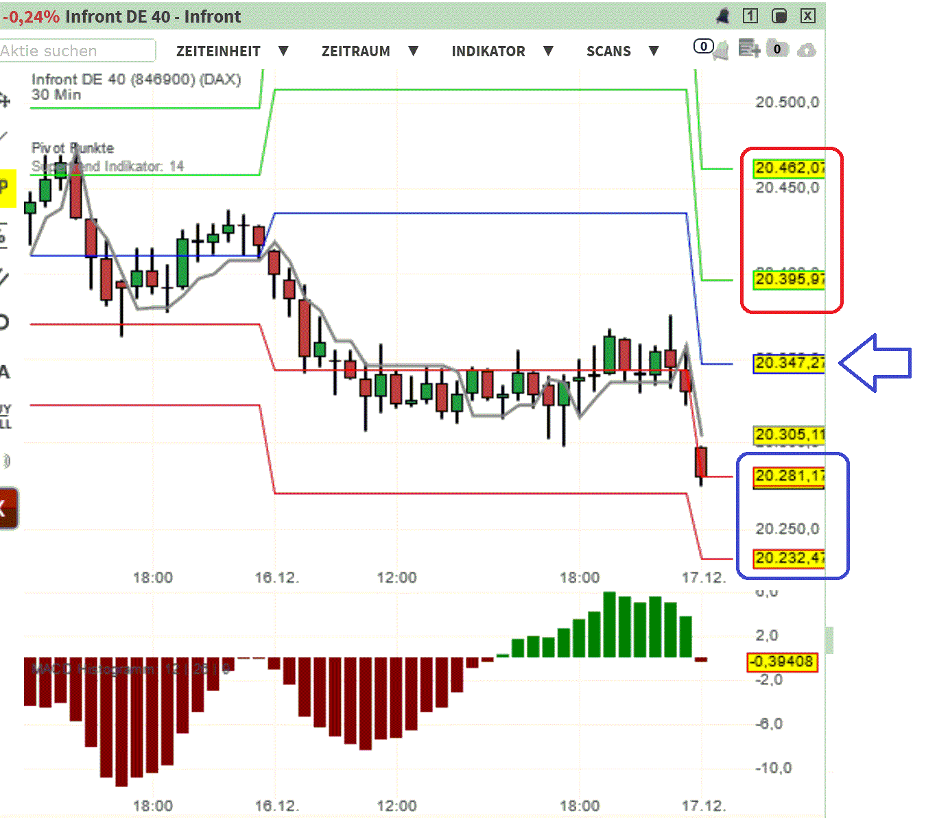The image size is (937, 818).
Task: Click the -0,24% change value in title
Action: coord(31,16)
